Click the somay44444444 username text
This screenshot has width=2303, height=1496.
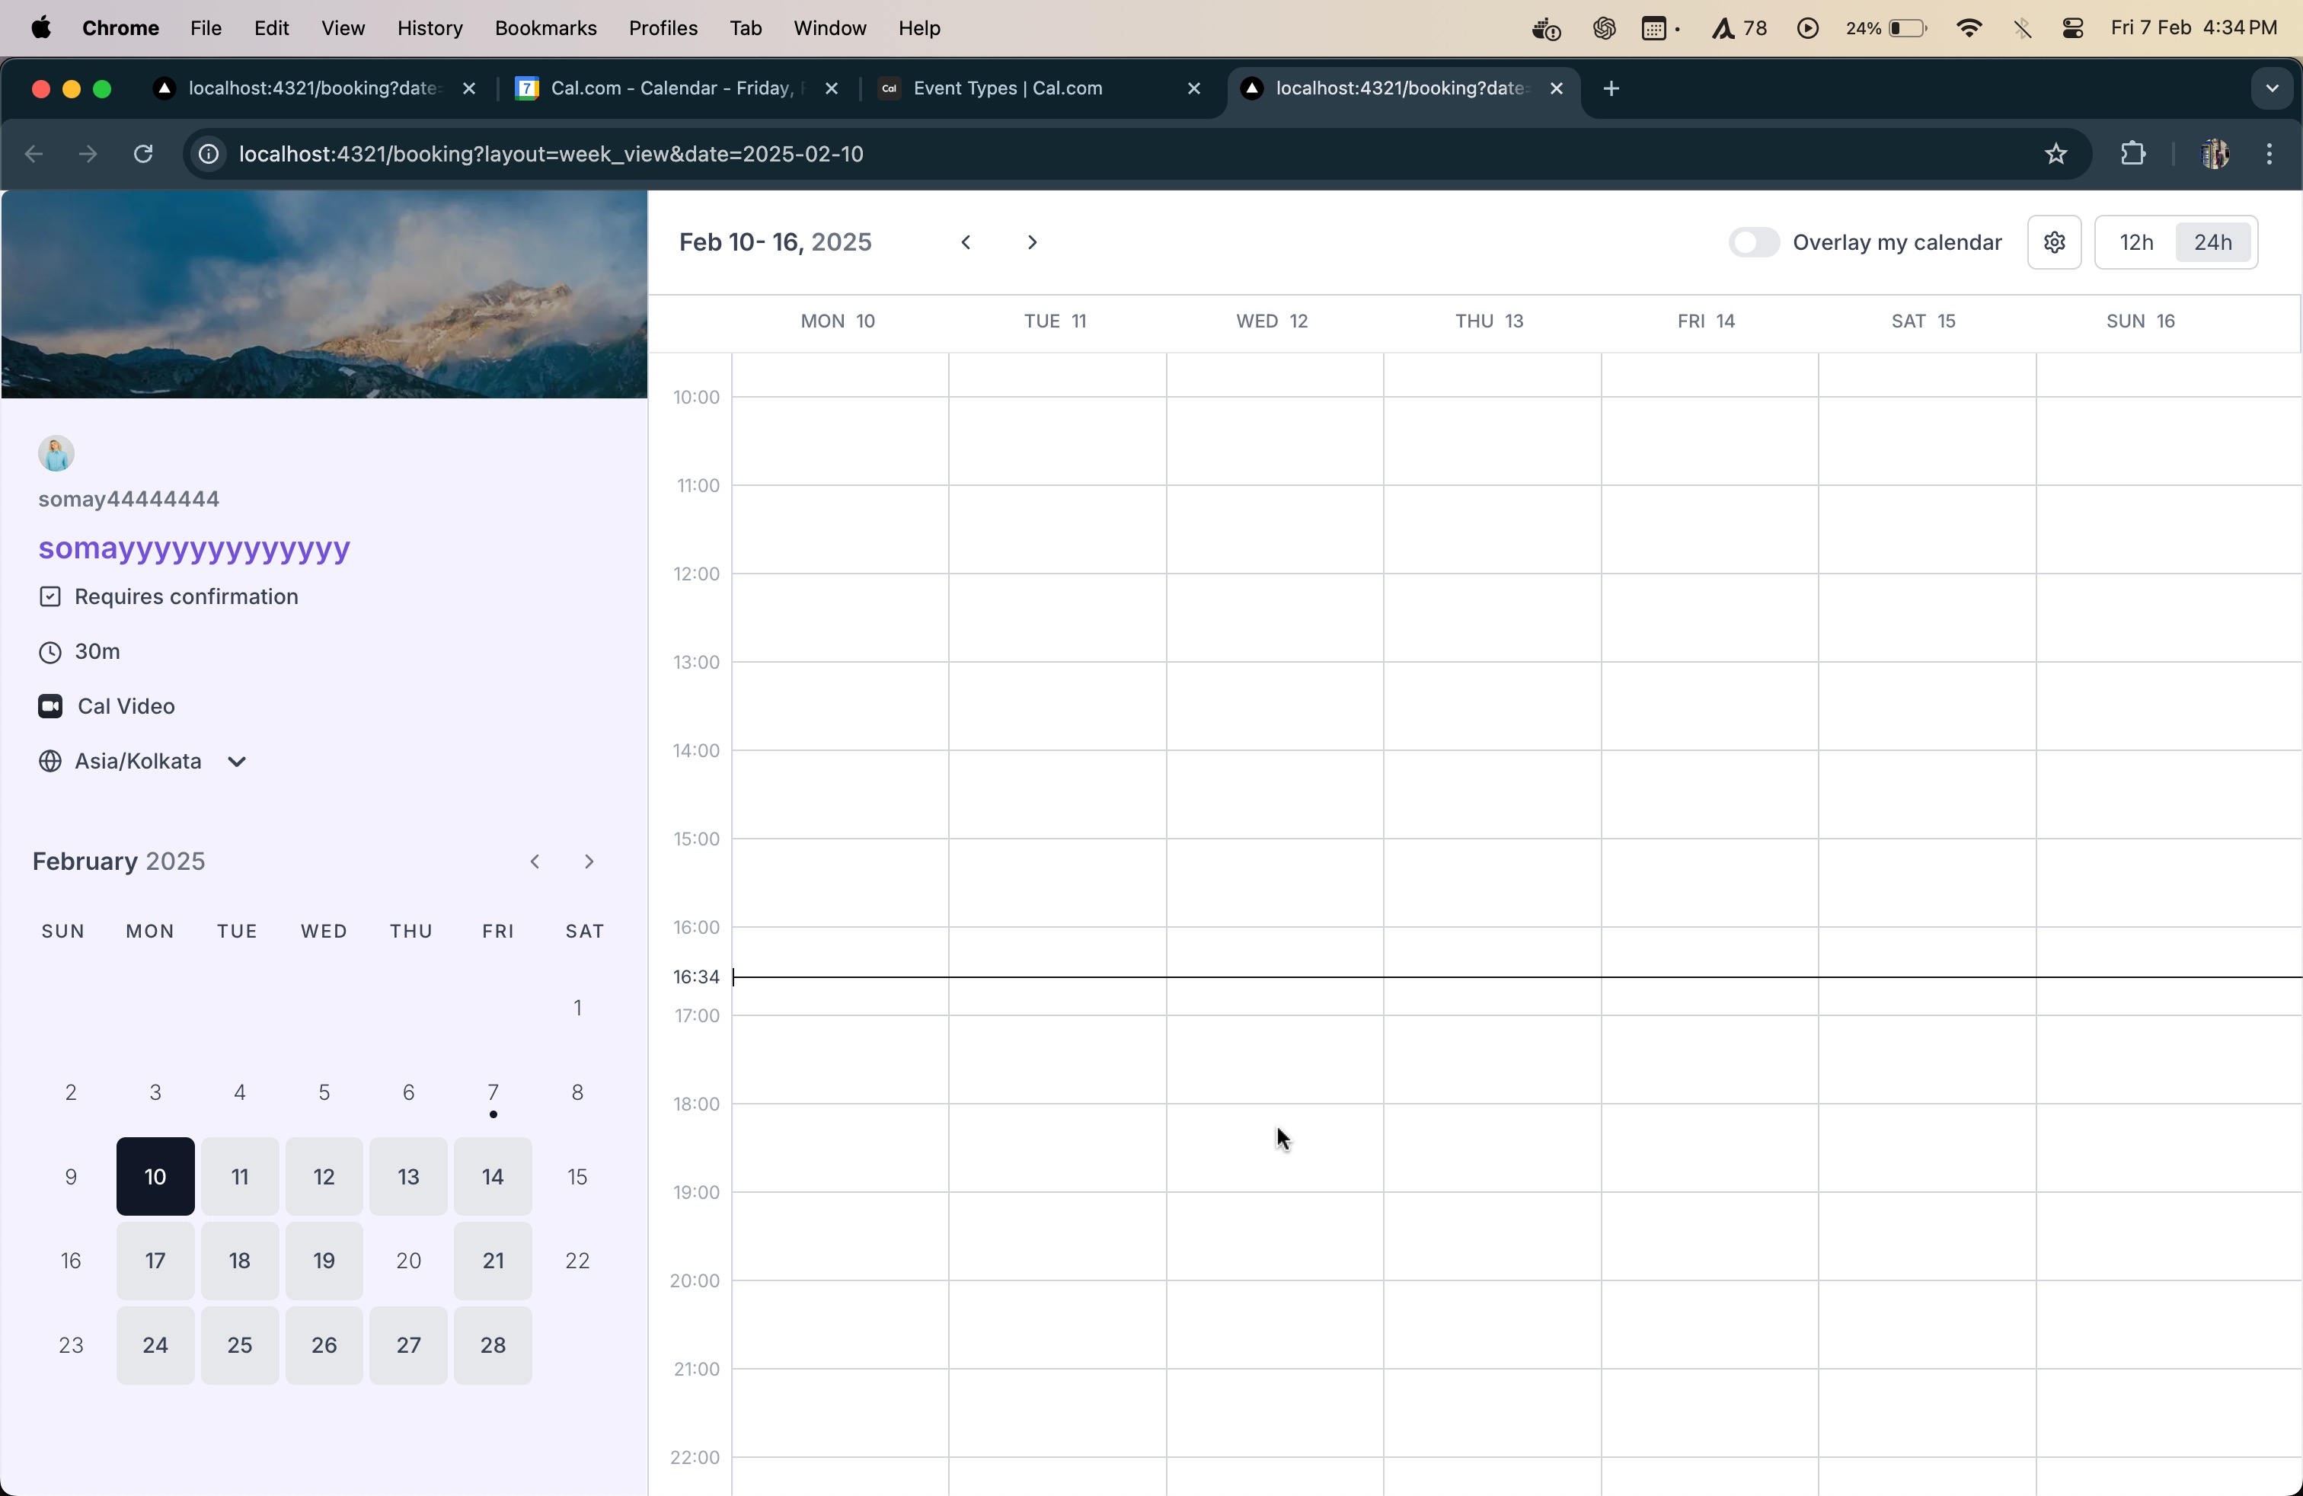point(129,500)
